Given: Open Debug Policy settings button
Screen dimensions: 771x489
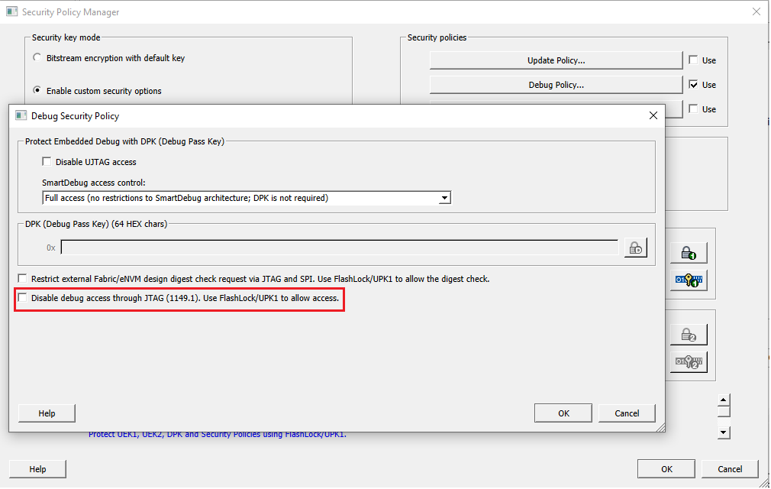Looking at the screenshot, I should 556,85.
